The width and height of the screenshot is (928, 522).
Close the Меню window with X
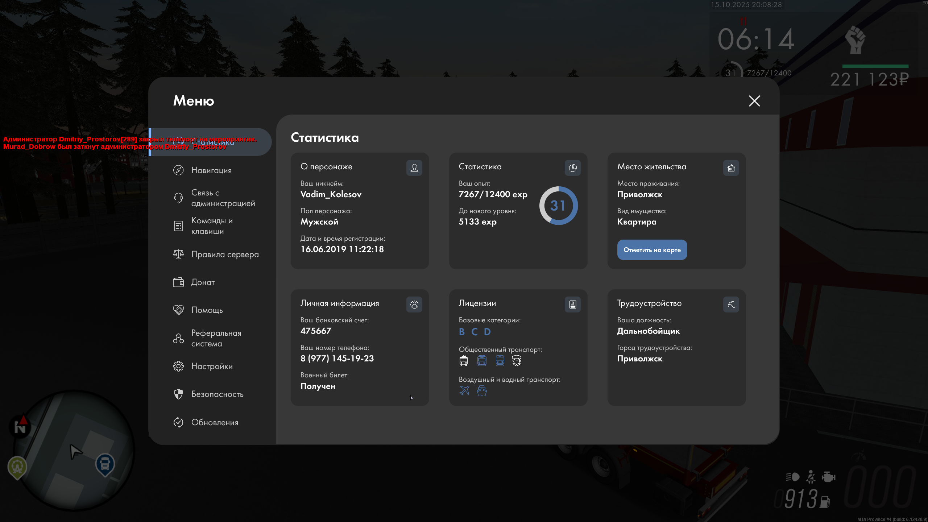(x=754, y=101)
